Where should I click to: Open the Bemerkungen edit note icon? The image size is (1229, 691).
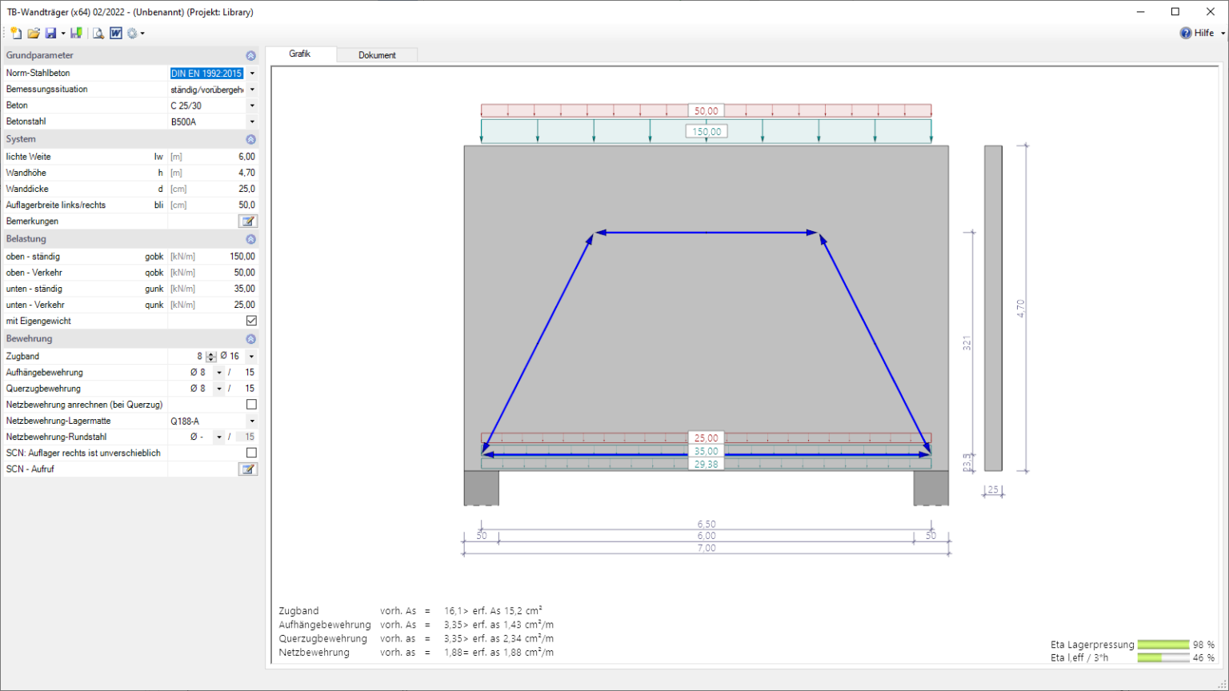pyautogui.click(x=248, y=222)
